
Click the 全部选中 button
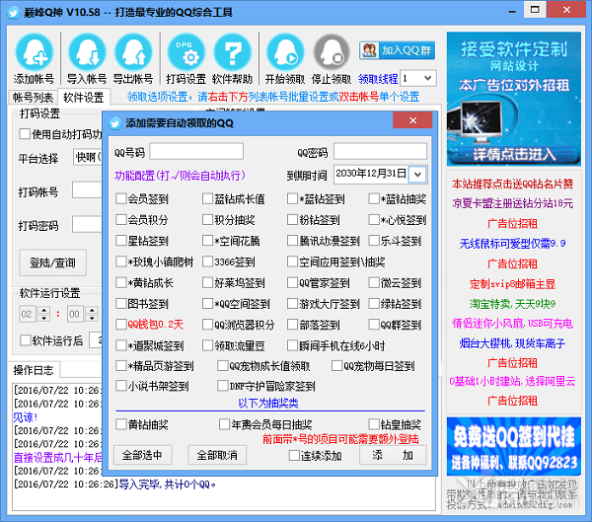click(143, 455)
